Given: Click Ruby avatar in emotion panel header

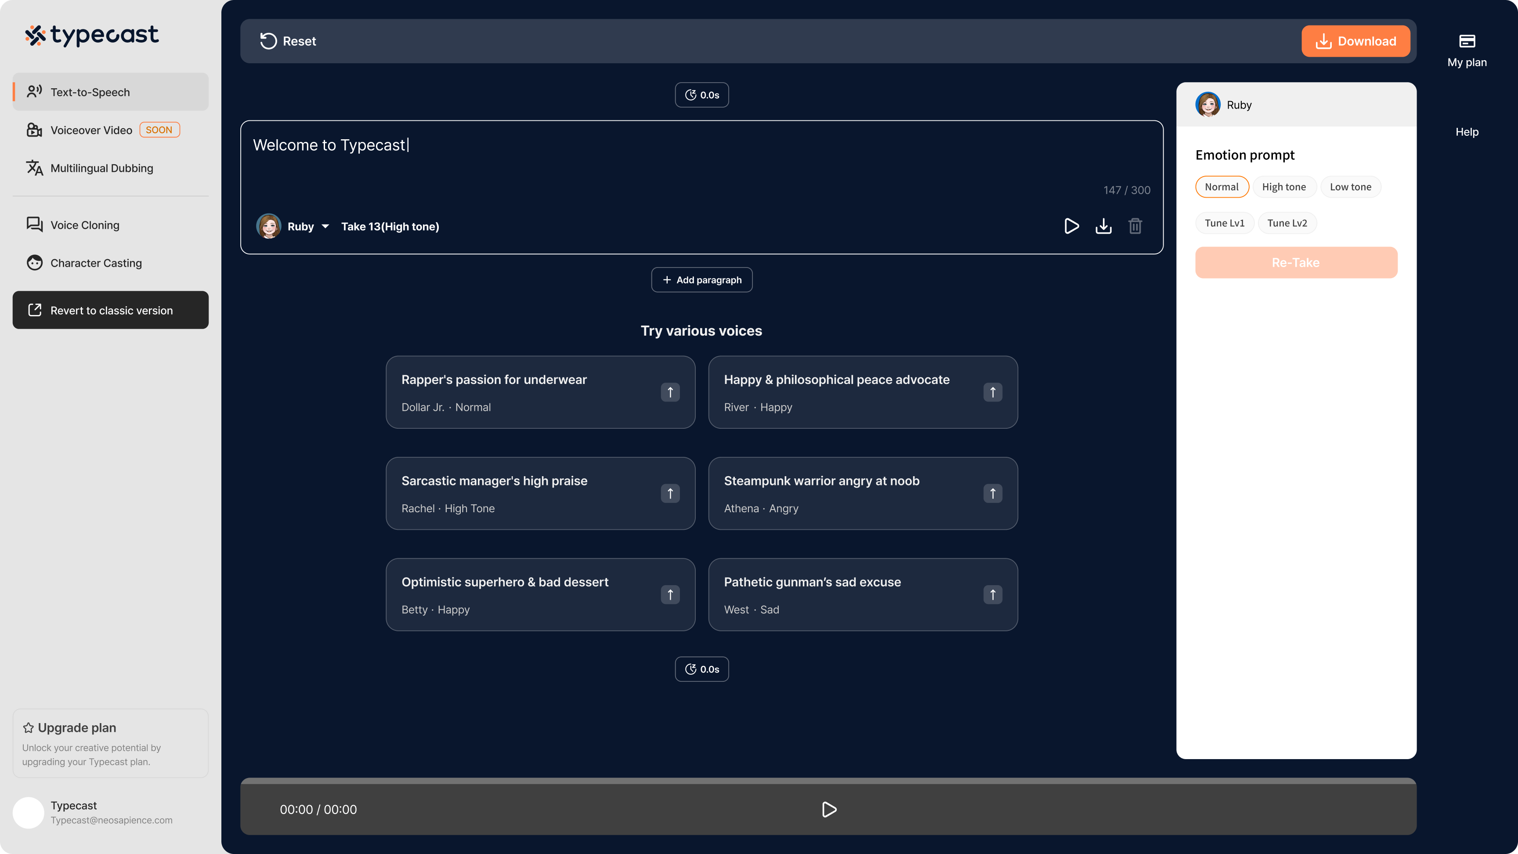Looking at the screenshot, I should pos(1207,105).
